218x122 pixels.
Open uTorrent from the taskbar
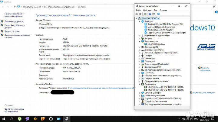click(20, 119)
